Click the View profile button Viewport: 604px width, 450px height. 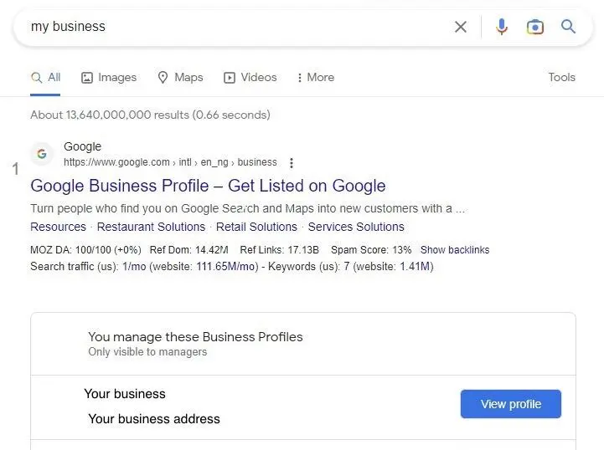click(510, 404)
